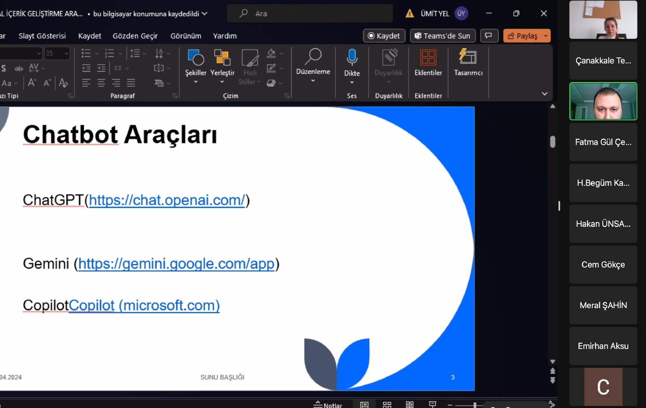The height and width of the screenshot is (408, 646).
Task: Collapse the ribbon with the chevron
Action: click(545, 94)
